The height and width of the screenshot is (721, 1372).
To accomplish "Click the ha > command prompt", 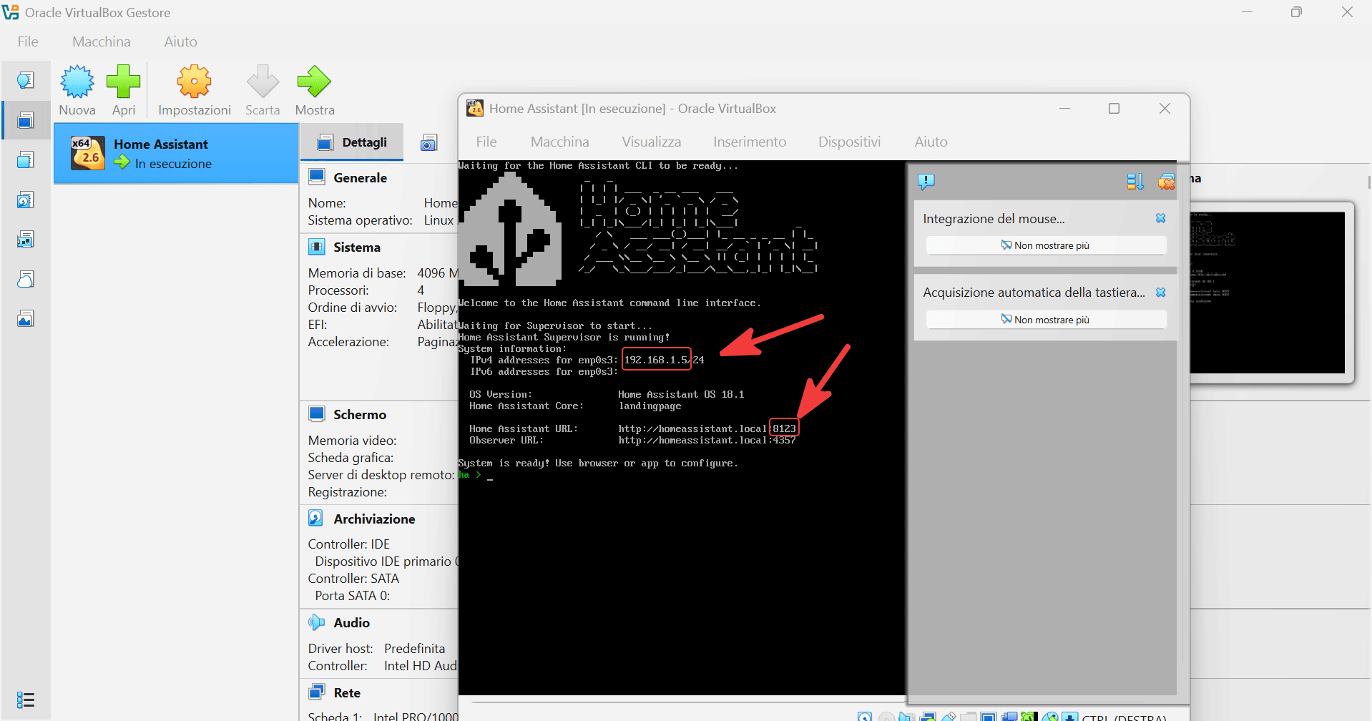I will pyautogui.click(x=470, y=475).
